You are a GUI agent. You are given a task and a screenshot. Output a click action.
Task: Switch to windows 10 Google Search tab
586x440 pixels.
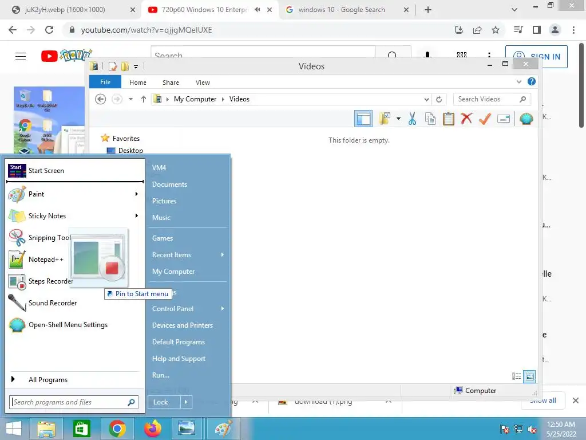point(341,10)
